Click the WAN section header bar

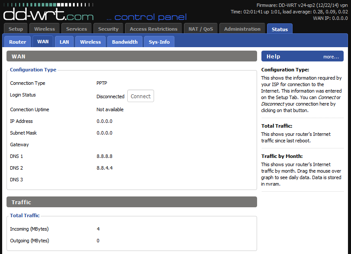pyautogui.click(x=132, y=56)
